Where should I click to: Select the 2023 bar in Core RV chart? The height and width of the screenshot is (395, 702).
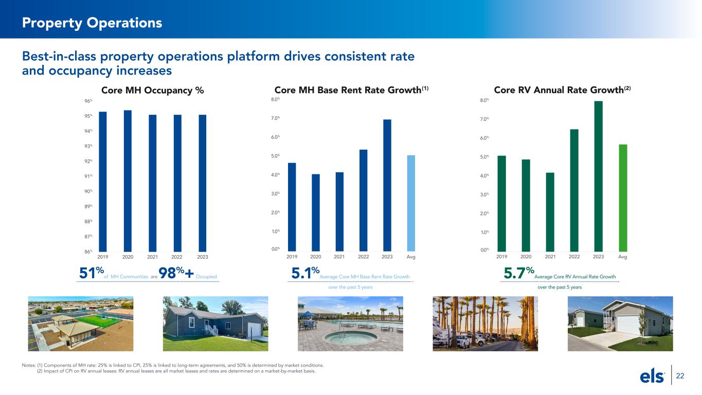pos(599,175)
